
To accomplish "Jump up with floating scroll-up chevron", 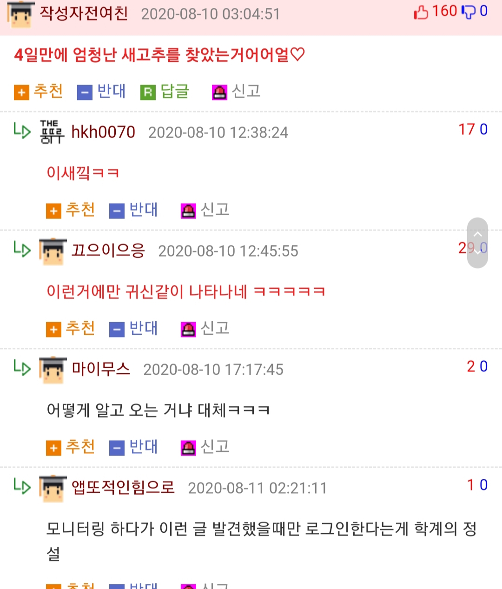I will (477, 234).
